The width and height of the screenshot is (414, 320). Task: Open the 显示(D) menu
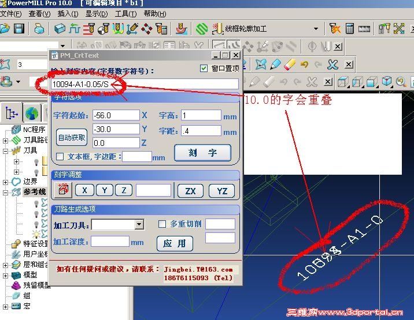[97, 14]
